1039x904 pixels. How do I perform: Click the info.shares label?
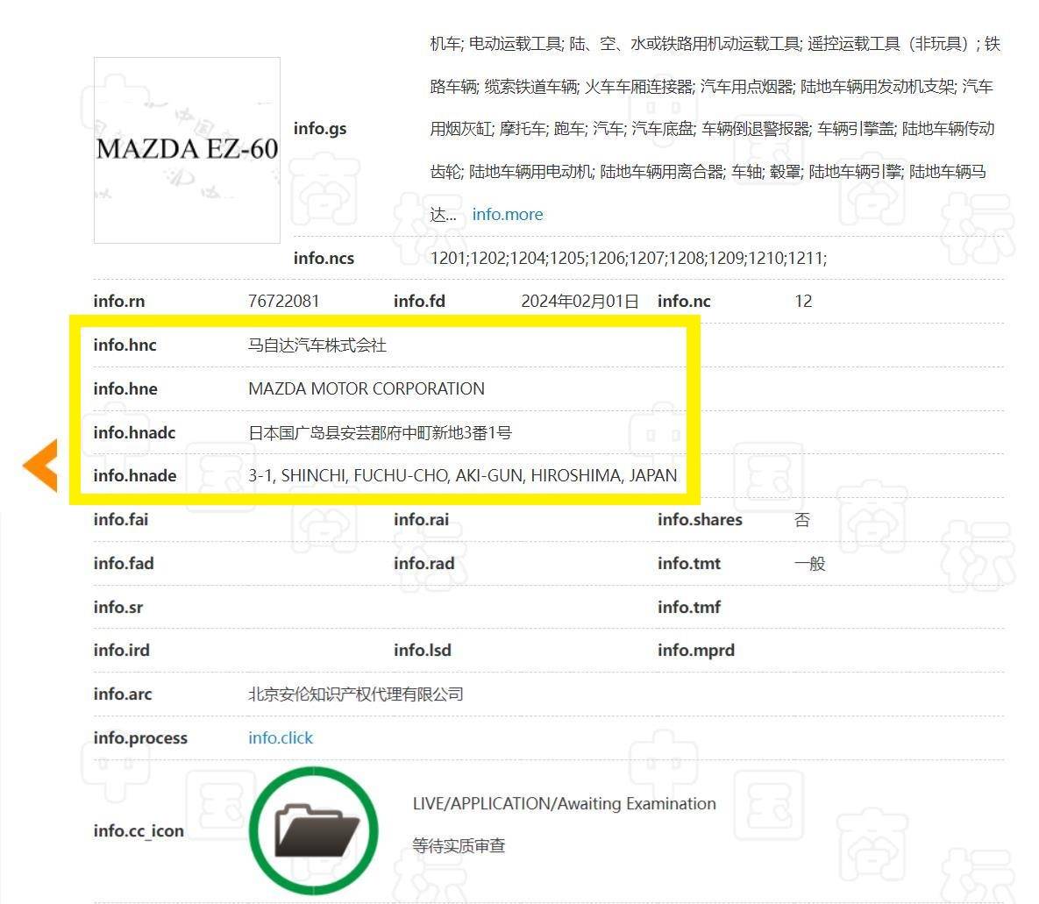point(700,520)
